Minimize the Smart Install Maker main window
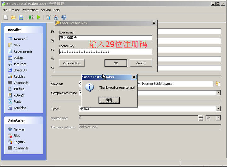This screenshot has width=227, height=167. click(213, 3)
